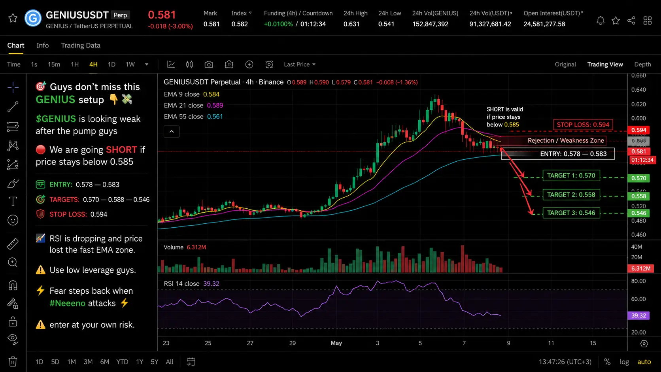
Task: Select the 4H interval
Action: coord(93,64)
